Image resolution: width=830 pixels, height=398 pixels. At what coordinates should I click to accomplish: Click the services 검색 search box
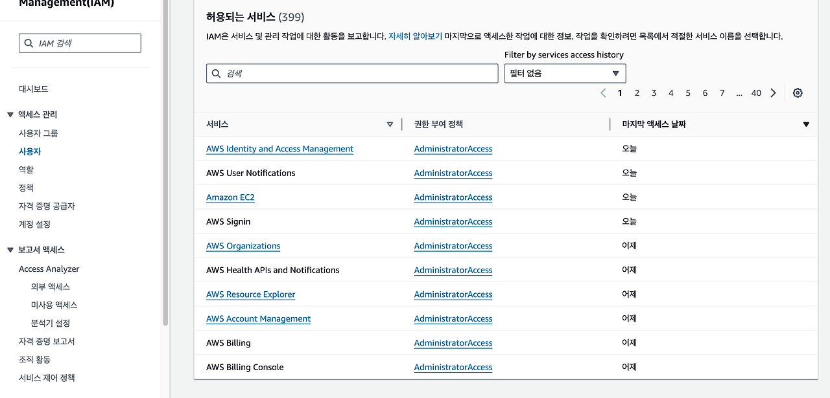pos(352,73)
